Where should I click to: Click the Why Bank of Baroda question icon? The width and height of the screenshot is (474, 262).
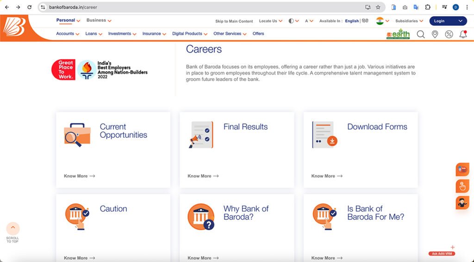click(201, 216)
